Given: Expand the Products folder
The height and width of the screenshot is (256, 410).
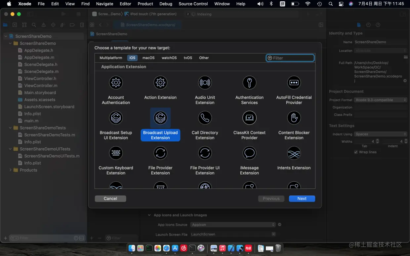Looking at the screenshot, I should [10, 170].
